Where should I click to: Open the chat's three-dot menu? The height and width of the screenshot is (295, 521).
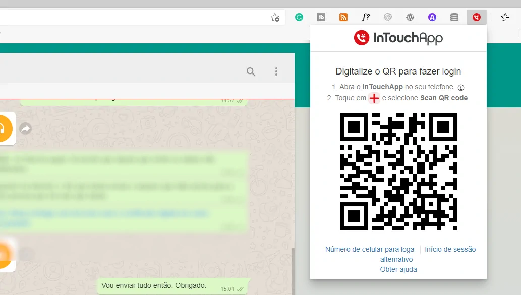tap(276, 71)
